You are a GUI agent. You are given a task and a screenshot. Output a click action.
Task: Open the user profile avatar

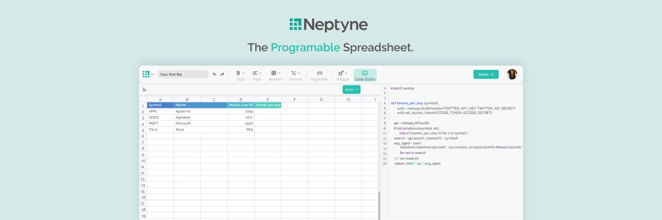click(x=512, y=74)
